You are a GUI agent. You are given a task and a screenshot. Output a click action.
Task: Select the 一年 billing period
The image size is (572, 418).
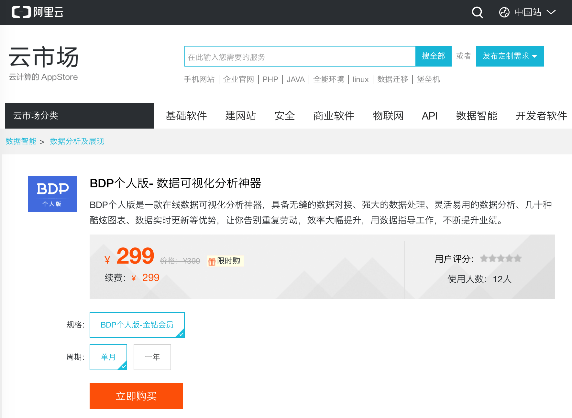pos(152,357)
